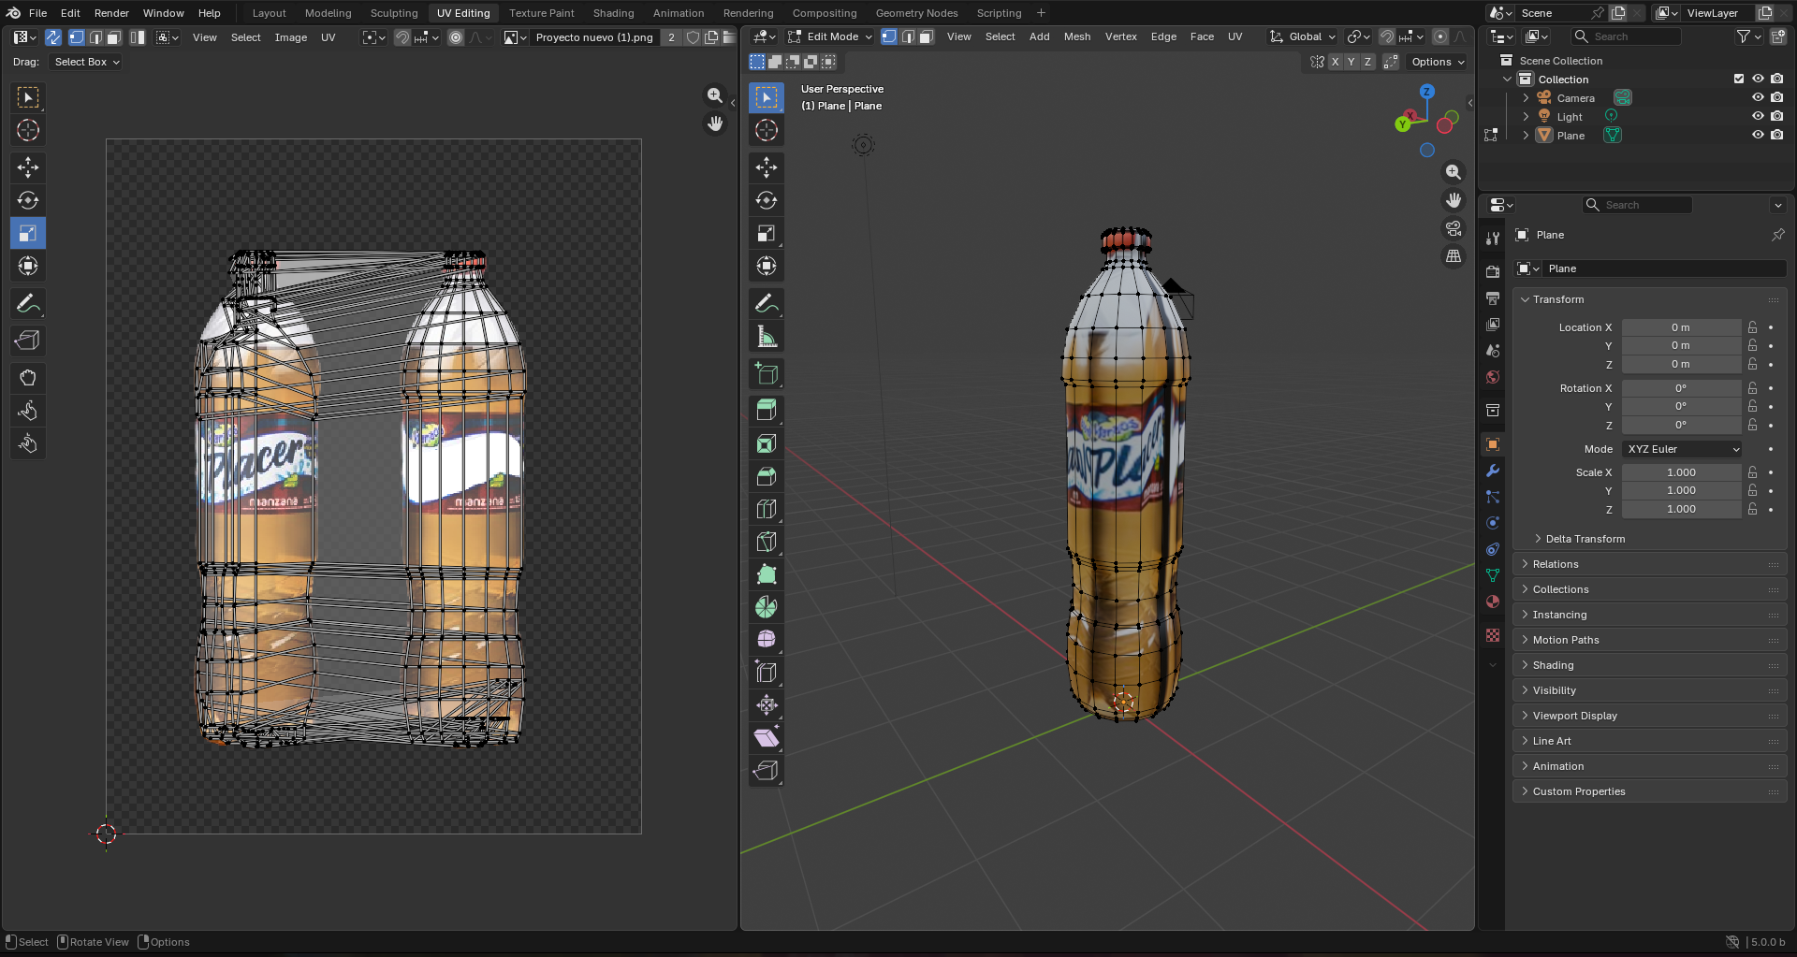Open the Material properties tab

tap(1493, 602)
